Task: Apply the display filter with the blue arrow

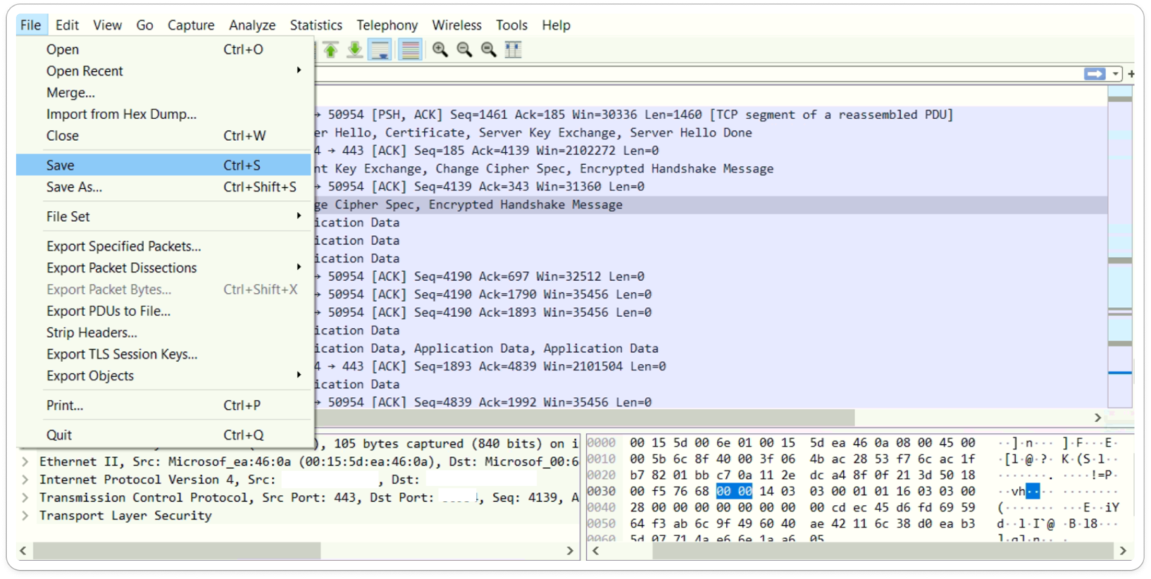Action: 1095,73
